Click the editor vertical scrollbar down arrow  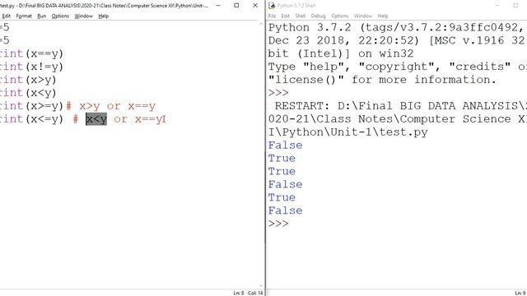(x=261, y=286)
